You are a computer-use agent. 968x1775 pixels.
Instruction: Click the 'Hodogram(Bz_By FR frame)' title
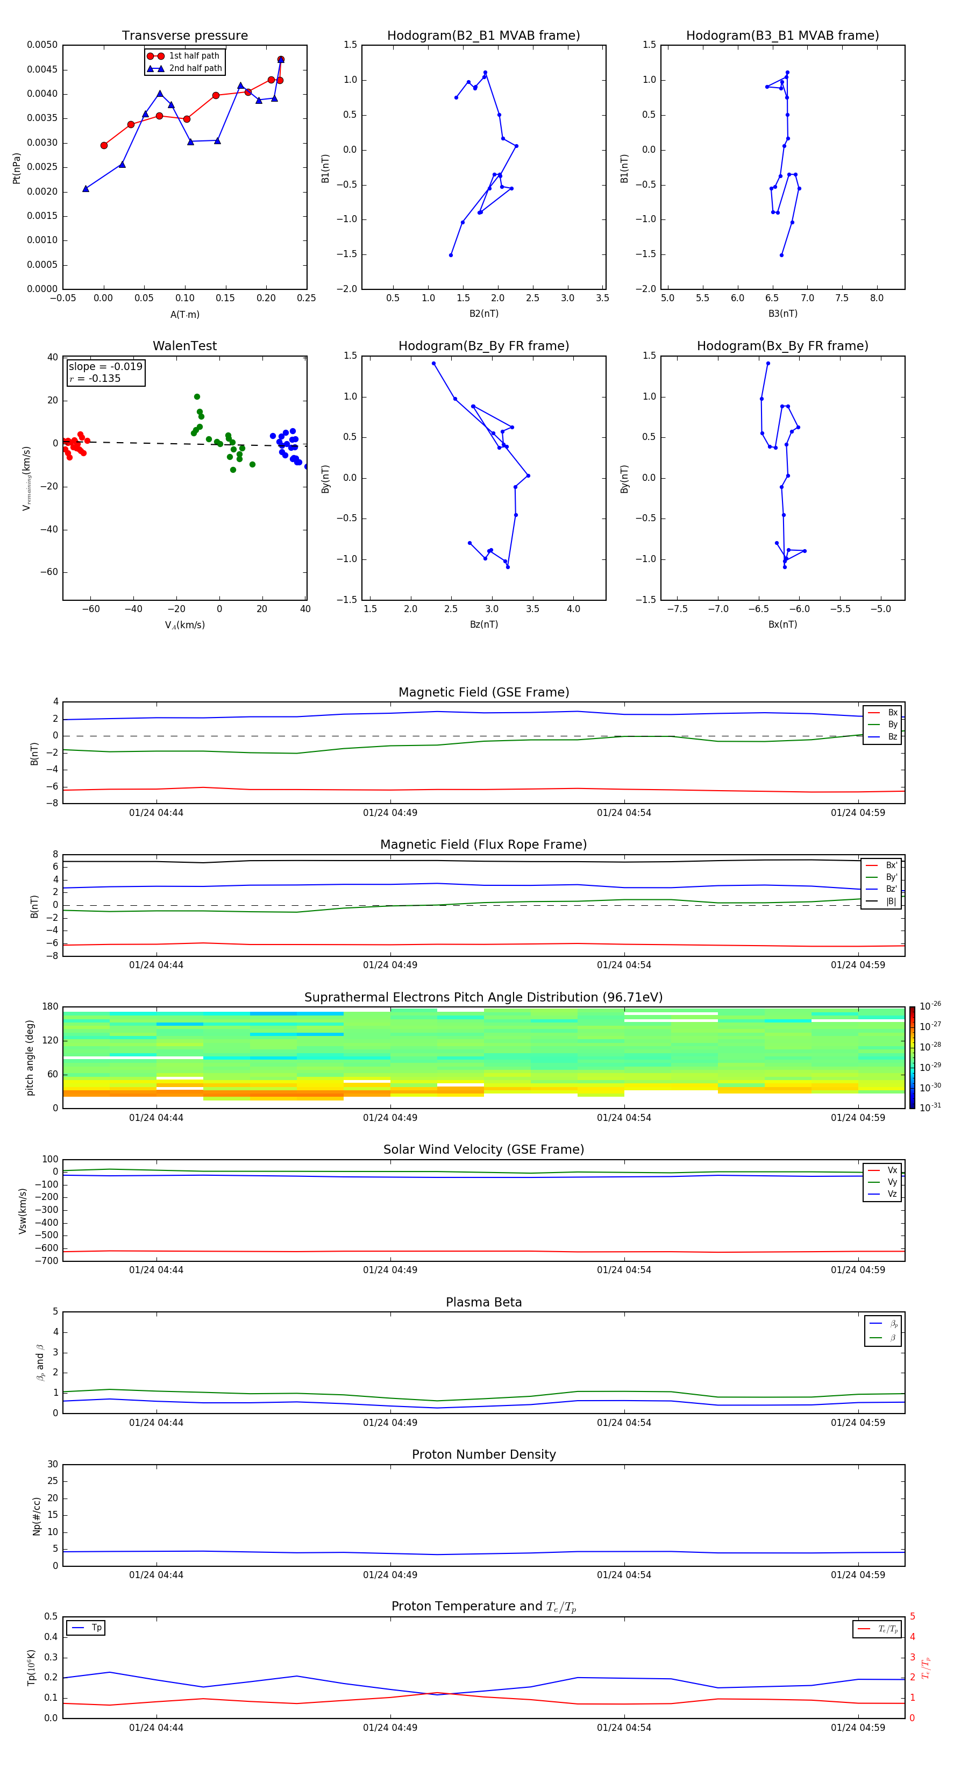[x=483, y=346]
